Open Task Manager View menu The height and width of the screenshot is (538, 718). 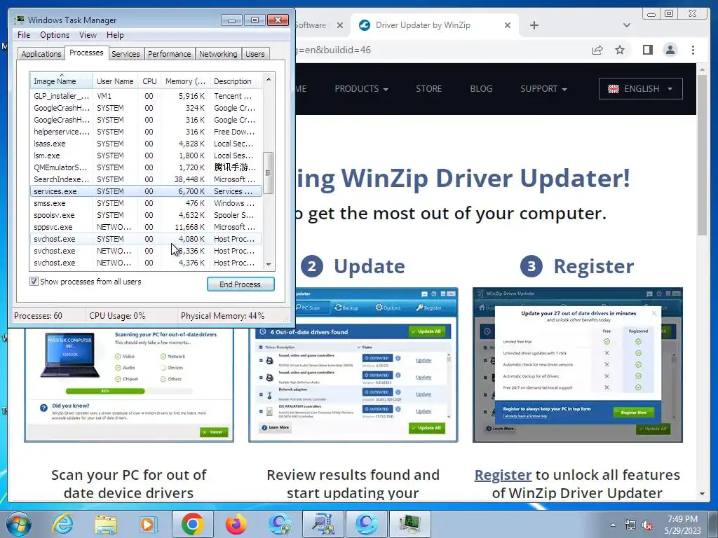tap(88, 35)
